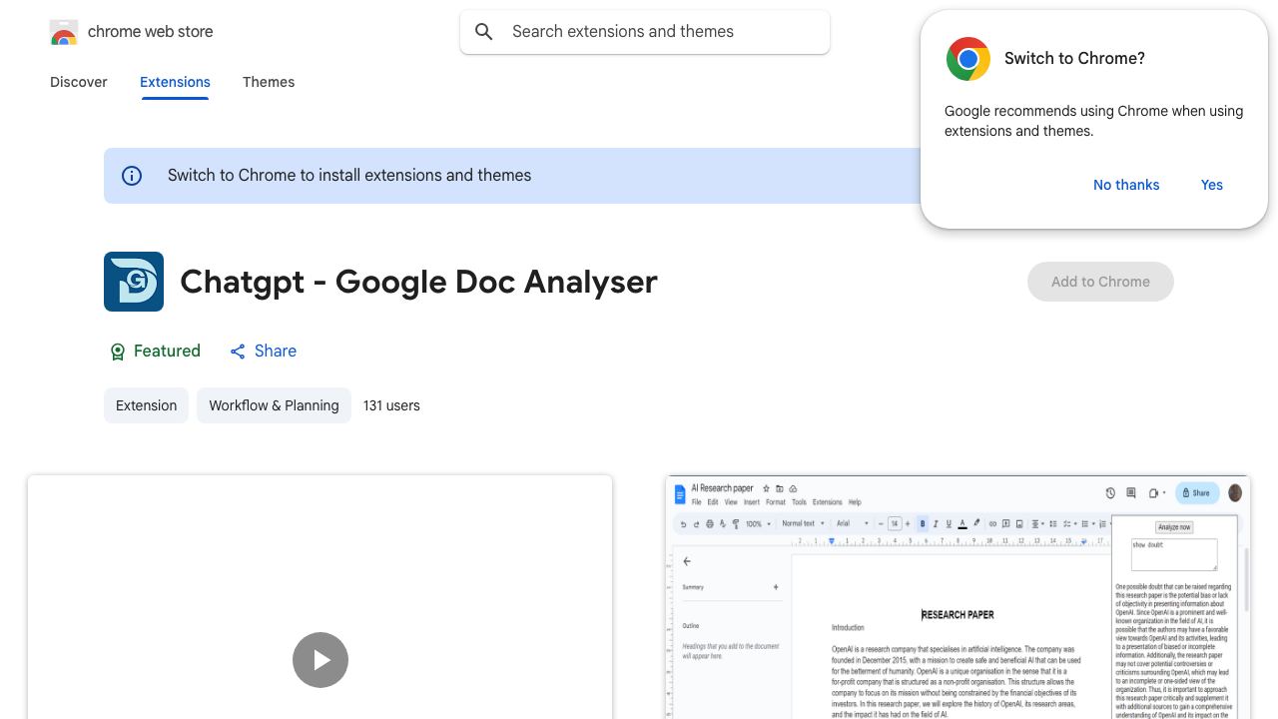Select the Extensions tab
1278x719 pixels.
coord(175,82)
